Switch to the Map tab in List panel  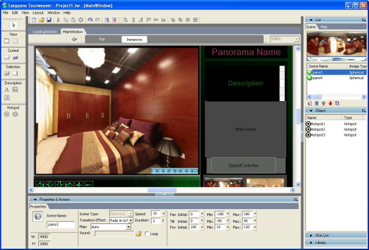[324, 27]
